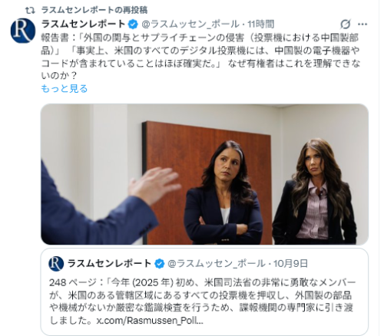Open the ラスムセンレポートの再投稿 repost label
The image size is (384, 336).
[94, 10]
